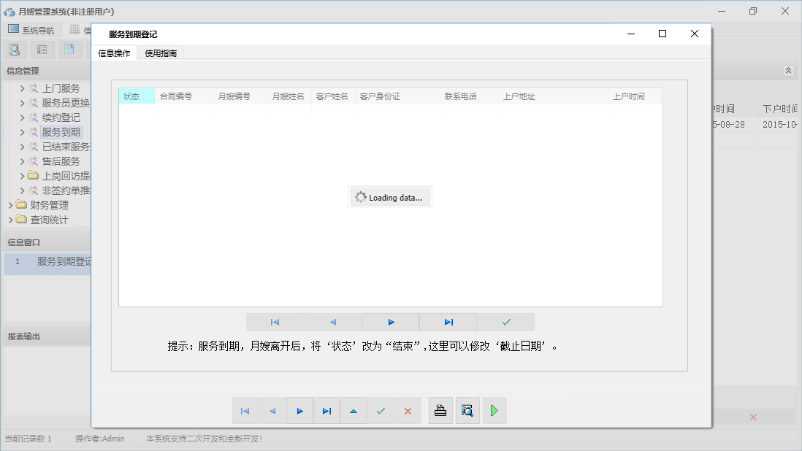
Task: Click the teal up-triangle icon in the bottom toolbar
Action: tap(354, 411)
